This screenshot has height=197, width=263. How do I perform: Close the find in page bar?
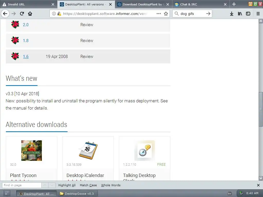[258, 185]
